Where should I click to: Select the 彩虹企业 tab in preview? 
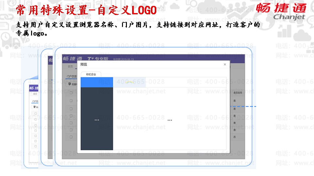(91, 74)
